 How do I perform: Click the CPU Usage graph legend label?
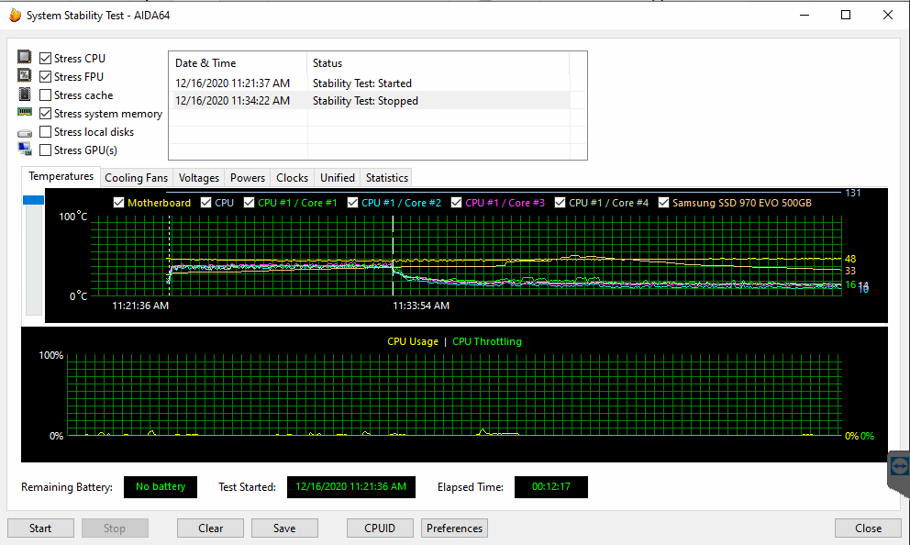pos(413,341)
